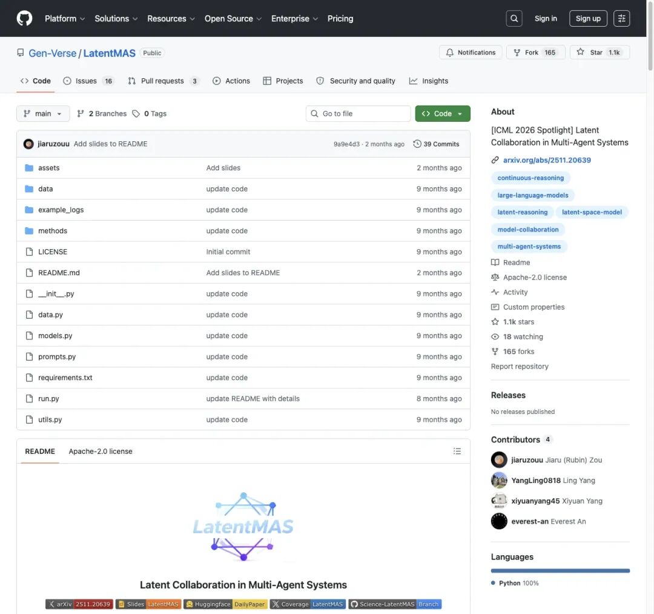Click the Fork button

[535, 52]
